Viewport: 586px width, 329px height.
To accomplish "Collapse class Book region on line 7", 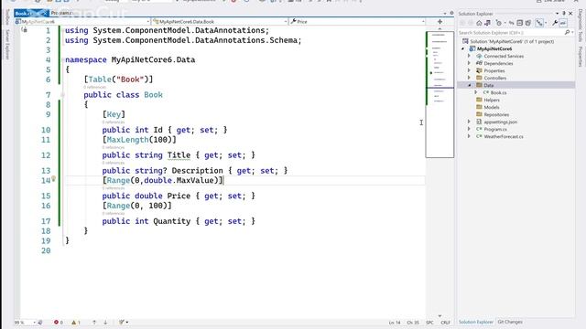I will [x=62, y=95].
